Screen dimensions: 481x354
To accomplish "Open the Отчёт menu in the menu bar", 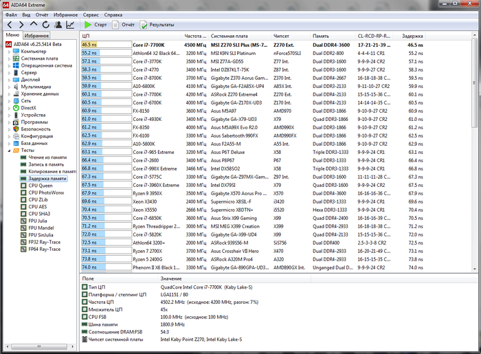I will [x=42, y=14].
